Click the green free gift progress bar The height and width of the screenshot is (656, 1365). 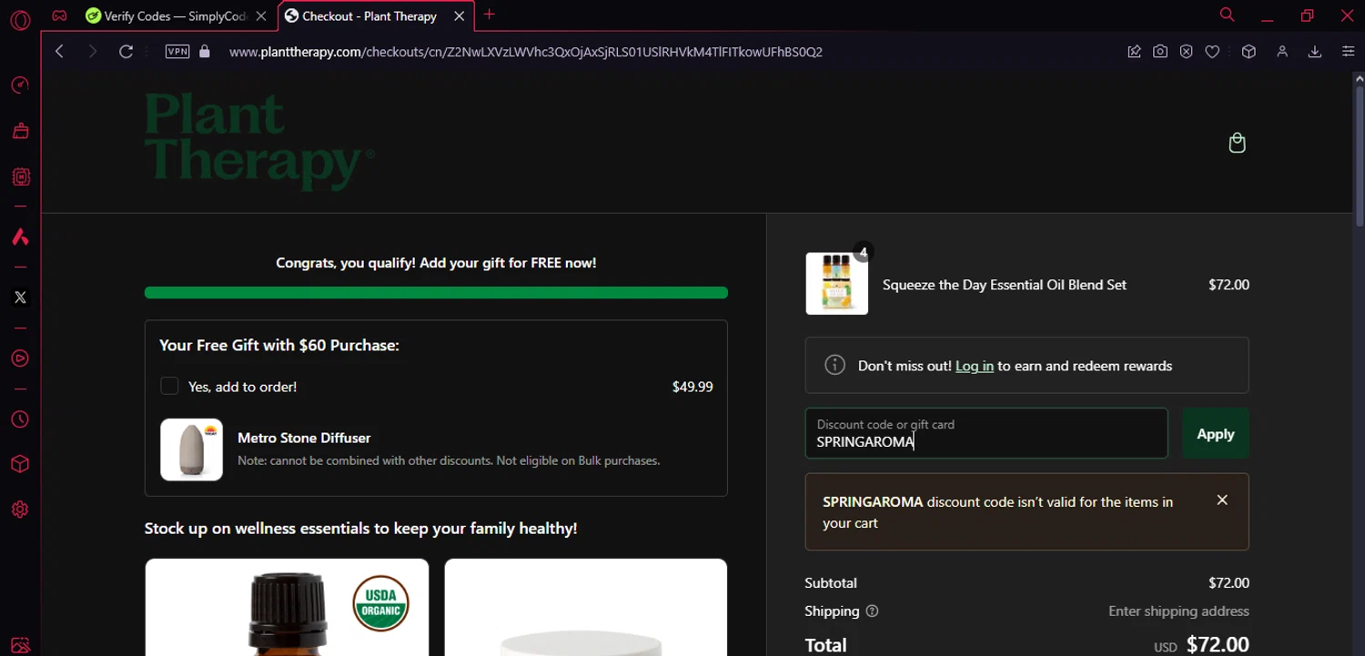pos(436,293)
